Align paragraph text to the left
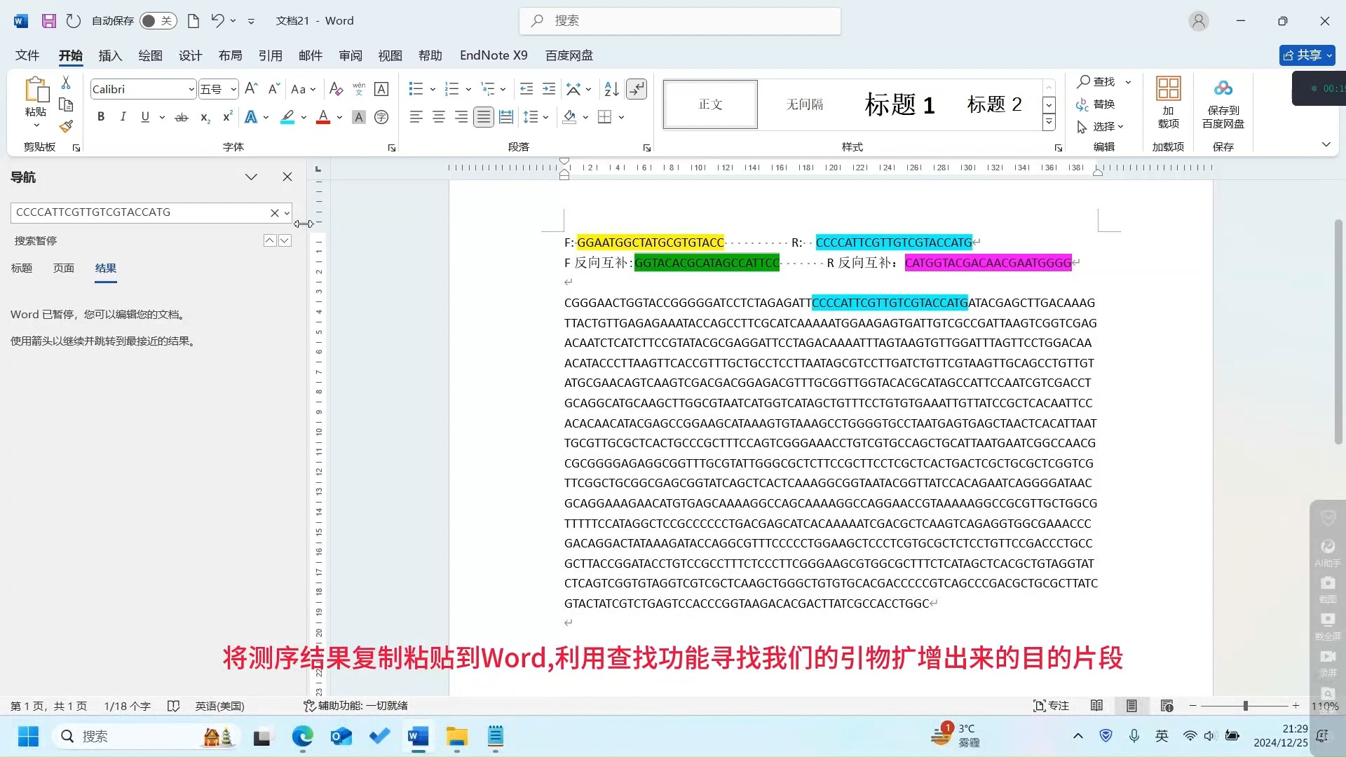Viewport: 1346px width, 757px height. [416, 117]
